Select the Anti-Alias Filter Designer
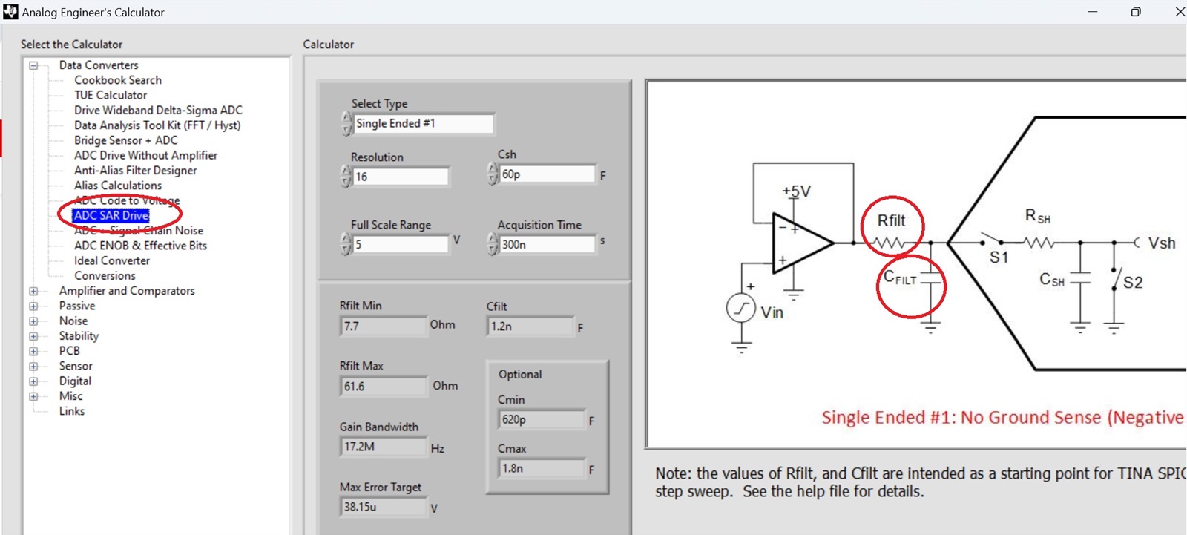The height and width of the screenshot is (535, 1187). point(136,170)
